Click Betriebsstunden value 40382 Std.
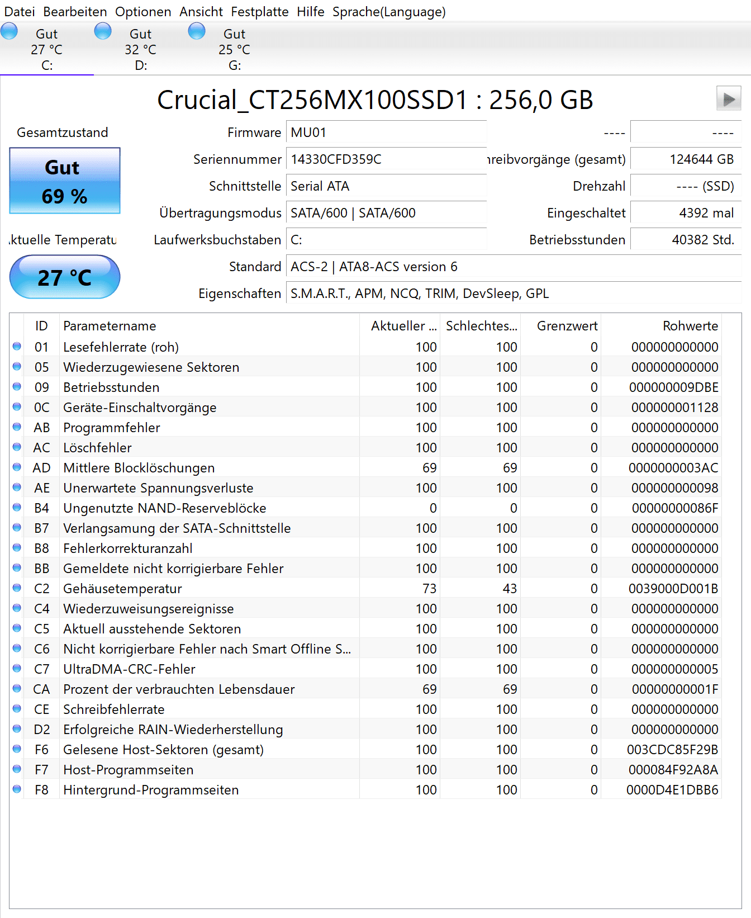 coord(686,240)
